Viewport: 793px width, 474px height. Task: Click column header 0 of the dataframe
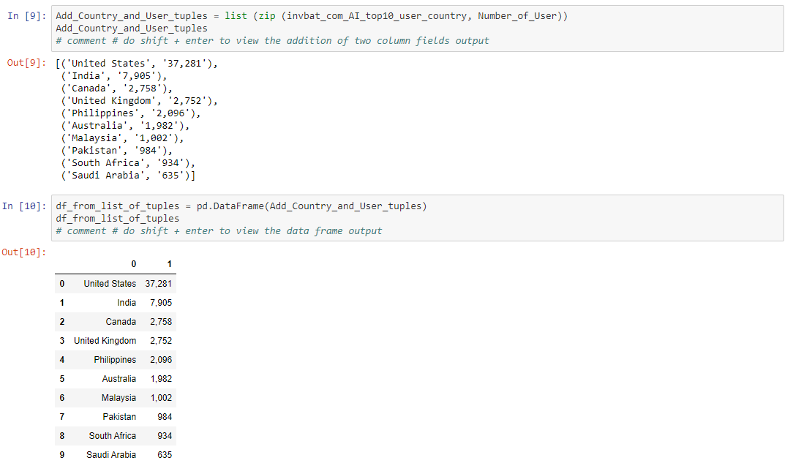pyautogui.click(x=133, y=264)
